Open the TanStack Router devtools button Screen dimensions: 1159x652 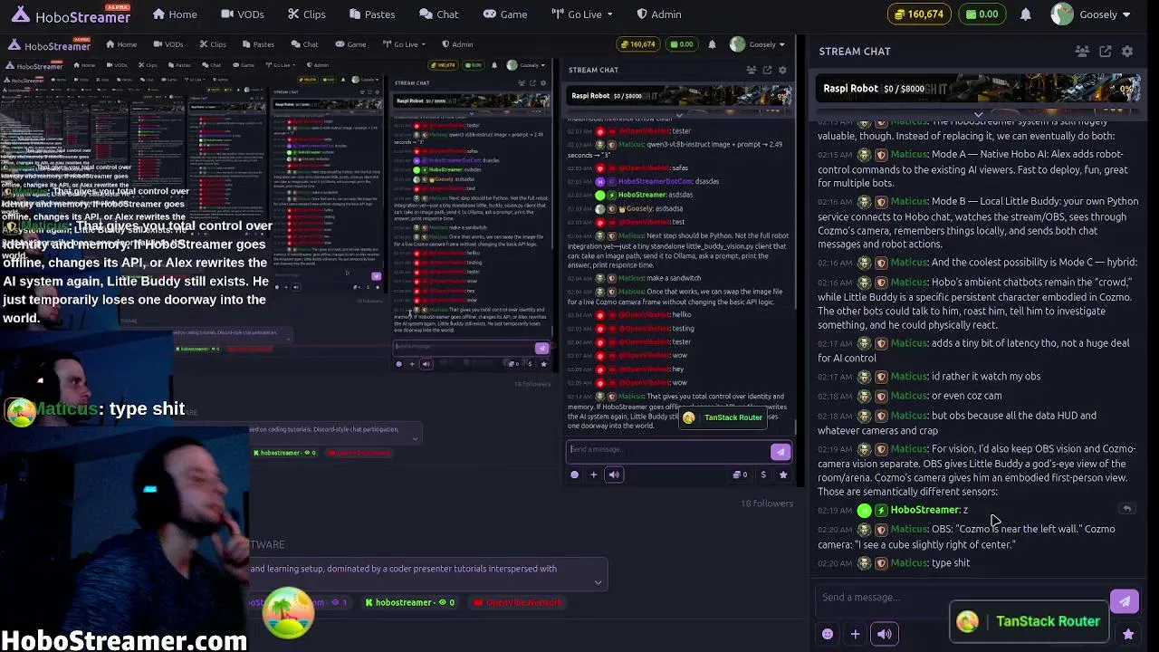pyautogui.click(x=1029, y=621)
